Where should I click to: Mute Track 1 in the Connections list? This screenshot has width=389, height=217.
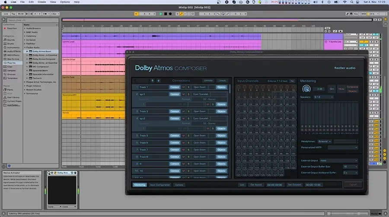click(184, 87)
